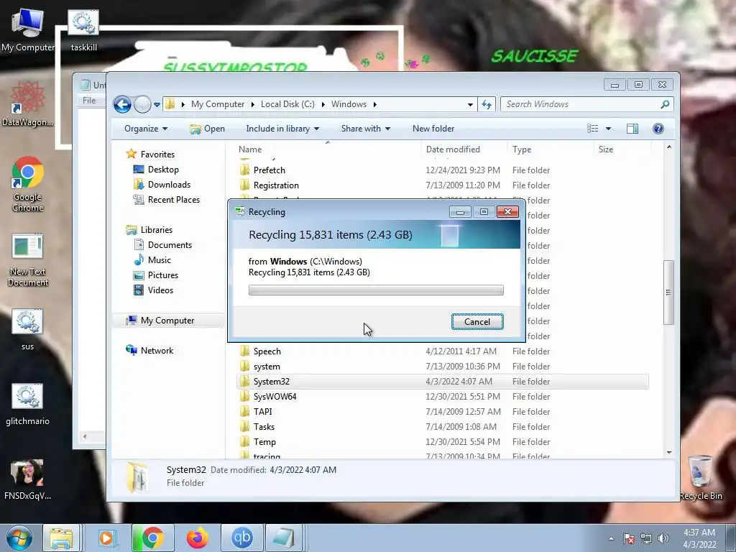Click the search magnifier icon
The height and width of the screenshot is (552, 736).
point(665,104)
